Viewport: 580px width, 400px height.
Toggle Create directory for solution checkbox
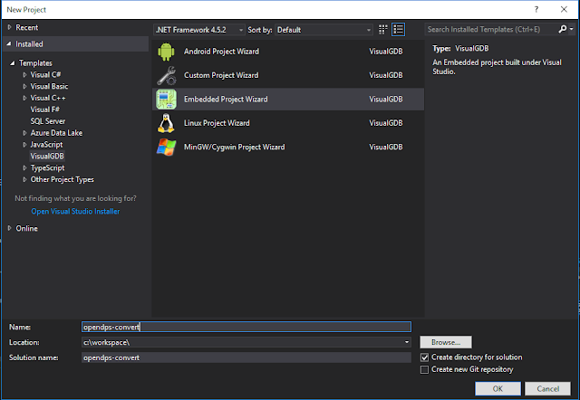pos(425,357)
